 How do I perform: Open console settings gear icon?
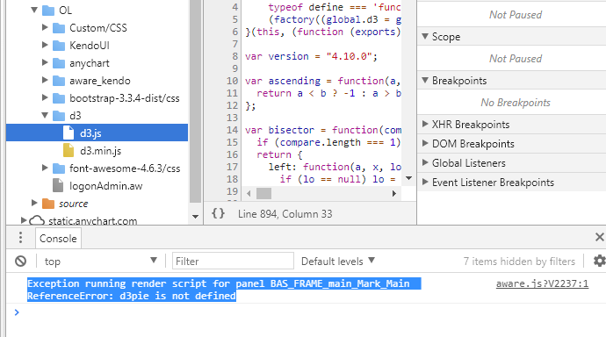coord(600,261)
